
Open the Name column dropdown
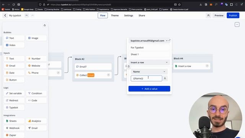tap(149, 72)
